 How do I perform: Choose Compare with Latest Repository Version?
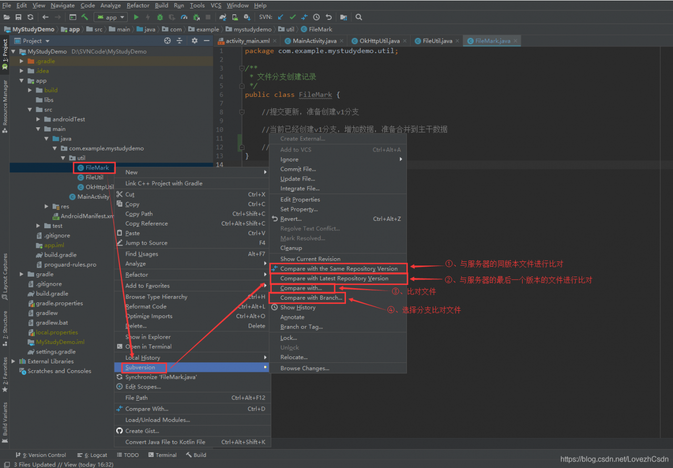334,279
